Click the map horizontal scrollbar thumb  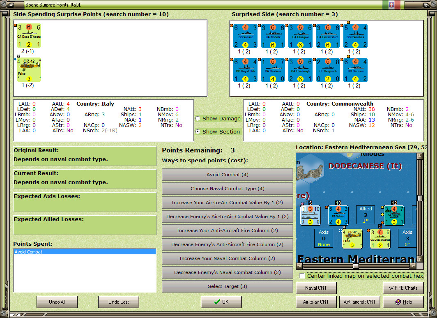point(356,266)
